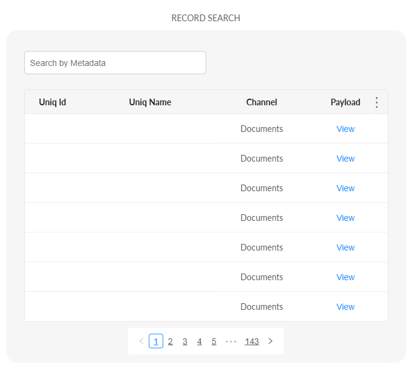Open View link in first row
The width and height of the screenshot is (413, 377).
coord(345,129)
